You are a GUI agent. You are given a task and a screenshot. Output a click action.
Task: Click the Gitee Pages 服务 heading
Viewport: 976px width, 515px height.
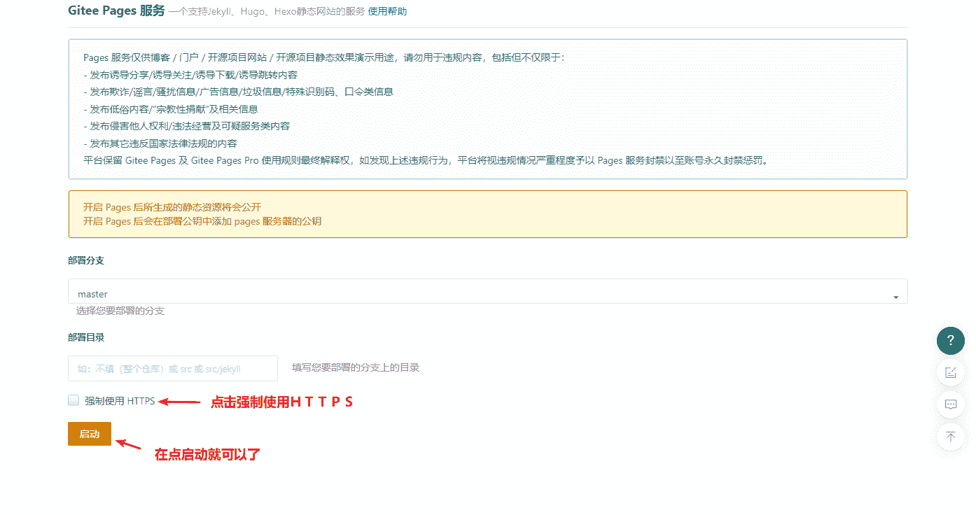click(x=116, y=10)
